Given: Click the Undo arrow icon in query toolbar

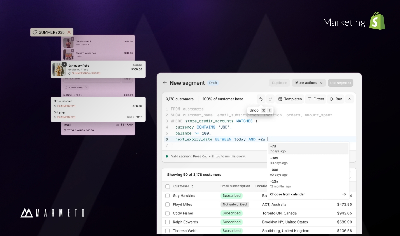Looking at the screenshot, I should [x=261, y=99].
